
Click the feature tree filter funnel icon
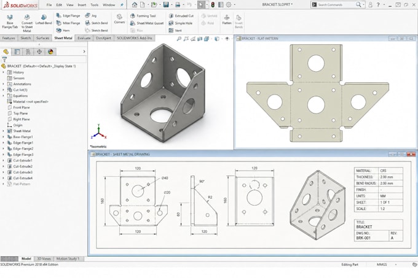pyautogui.click(x=4, y=60)
